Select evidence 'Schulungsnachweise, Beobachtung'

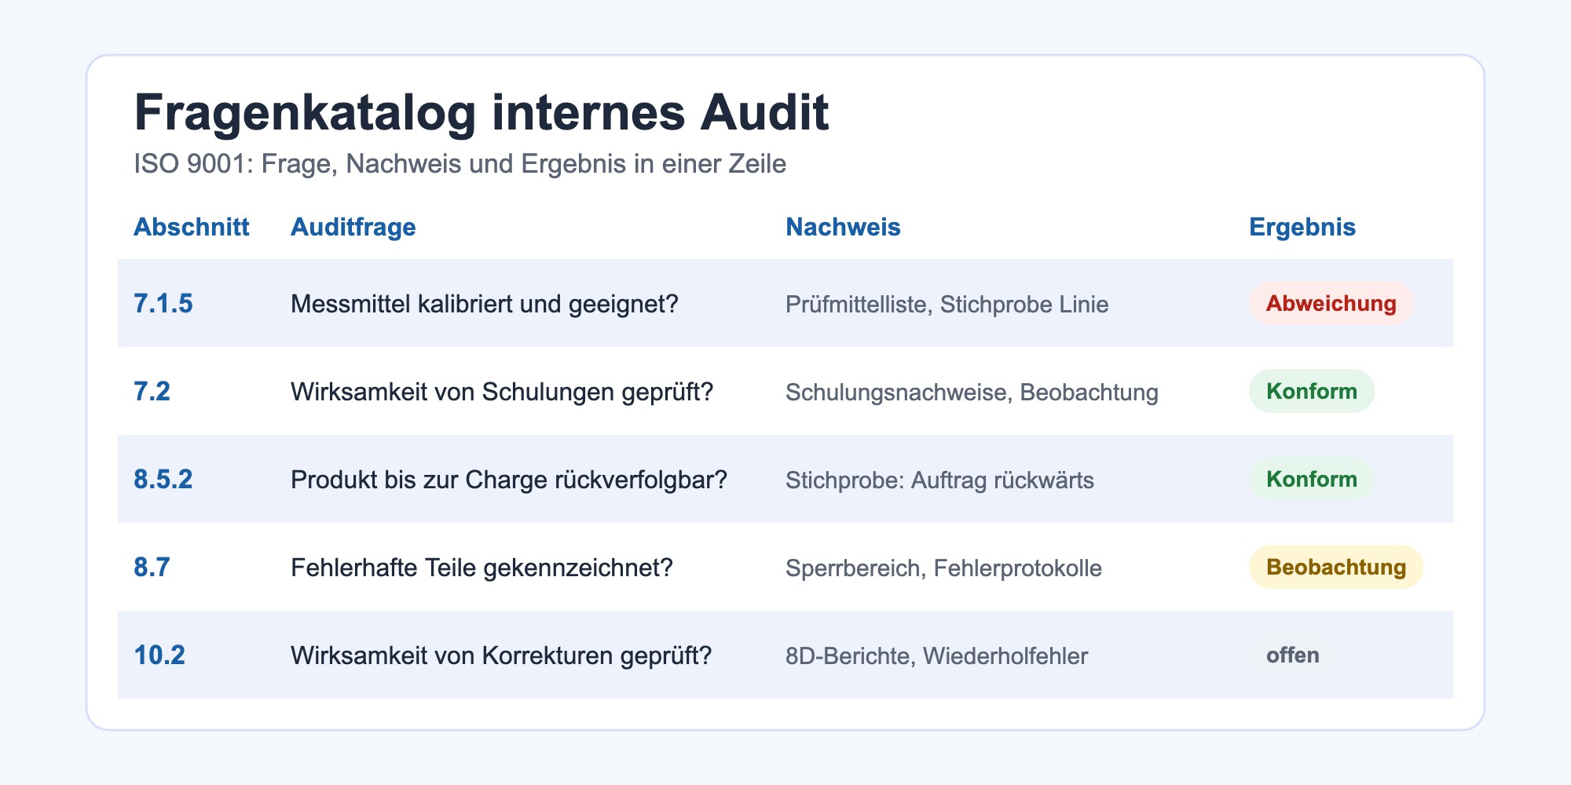point(972,392)
